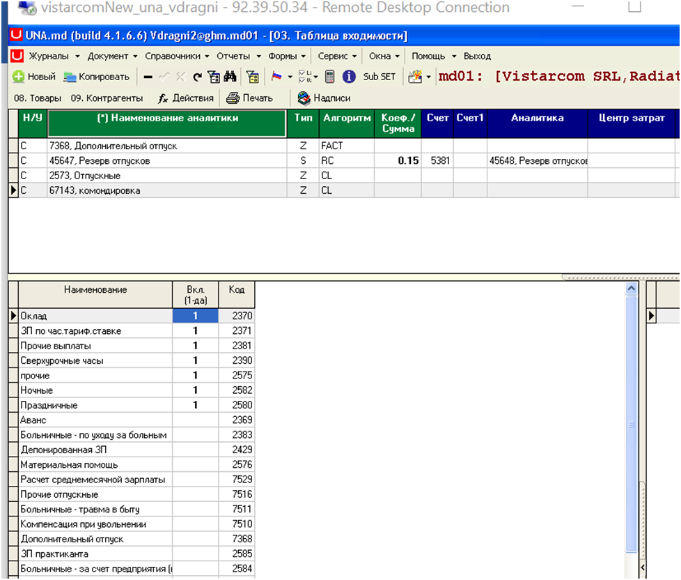The width and height of the screenshot is (681, 580).
Task: Select the '7368, Дополнительный отпуск' row
Action: [343, 146]
